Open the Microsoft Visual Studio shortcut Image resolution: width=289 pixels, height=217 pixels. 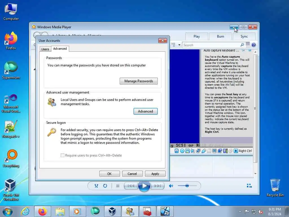tap(11, 103)
